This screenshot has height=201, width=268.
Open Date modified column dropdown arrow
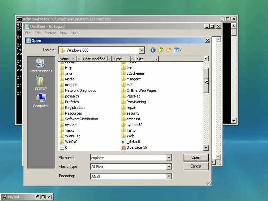pos(110,59)
